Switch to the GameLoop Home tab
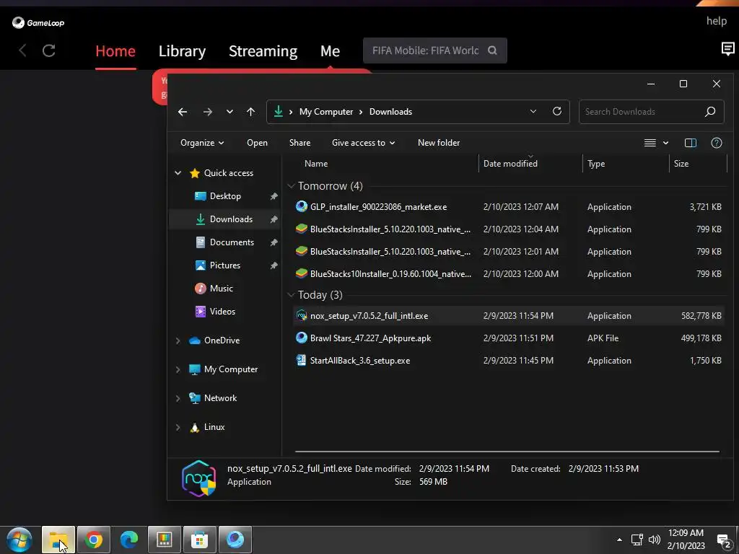 [115, 51]
